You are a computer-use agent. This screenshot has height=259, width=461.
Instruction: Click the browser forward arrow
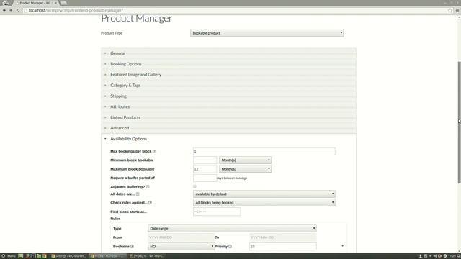pos(11,10)
